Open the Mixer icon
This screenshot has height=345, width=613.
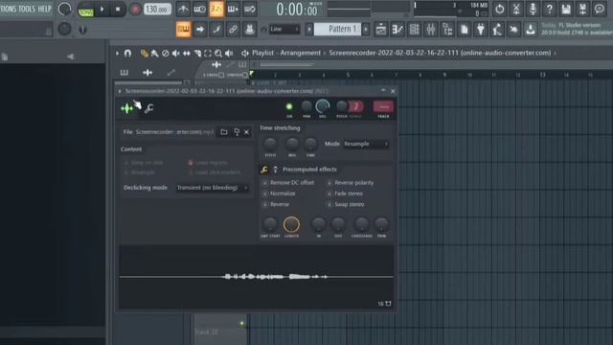[x=431, y=30]
